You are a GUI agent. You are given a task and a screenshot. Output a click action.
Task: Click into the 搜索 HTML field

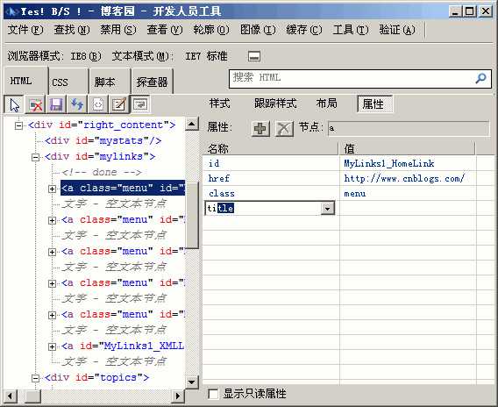351,78
